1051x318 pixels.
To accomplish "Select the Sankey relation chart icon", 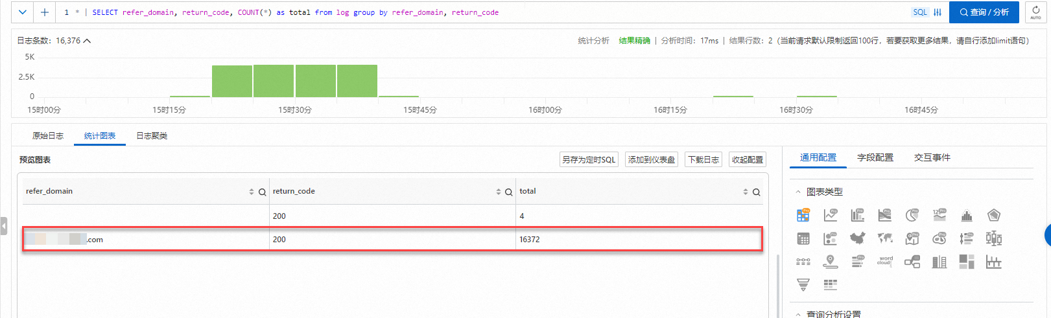I will pyautogui.click(x=912, y=262).
